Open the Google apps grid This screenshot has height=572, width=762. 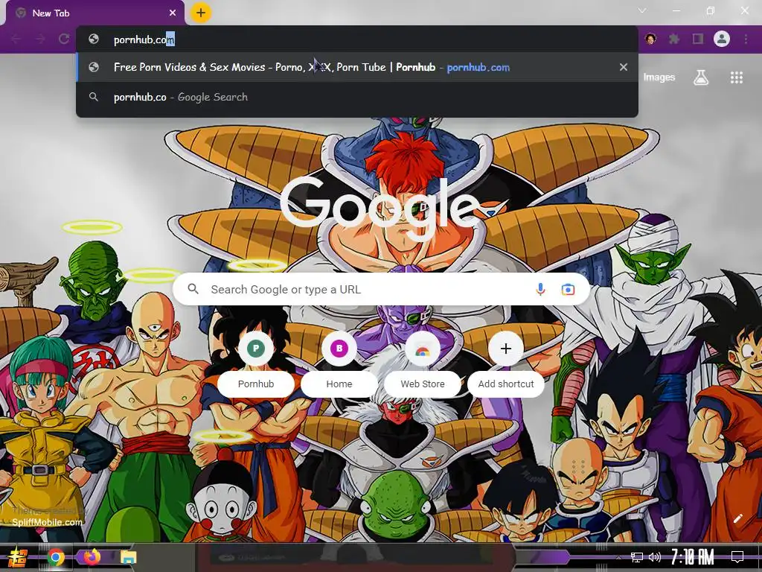coord(736,77)
